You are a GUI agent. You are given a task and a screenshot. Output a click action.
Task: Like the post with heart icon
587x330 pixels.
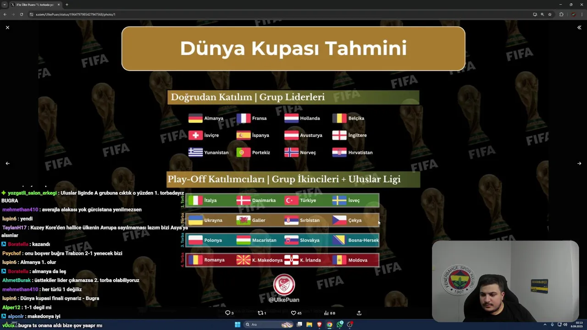point(293,313)
